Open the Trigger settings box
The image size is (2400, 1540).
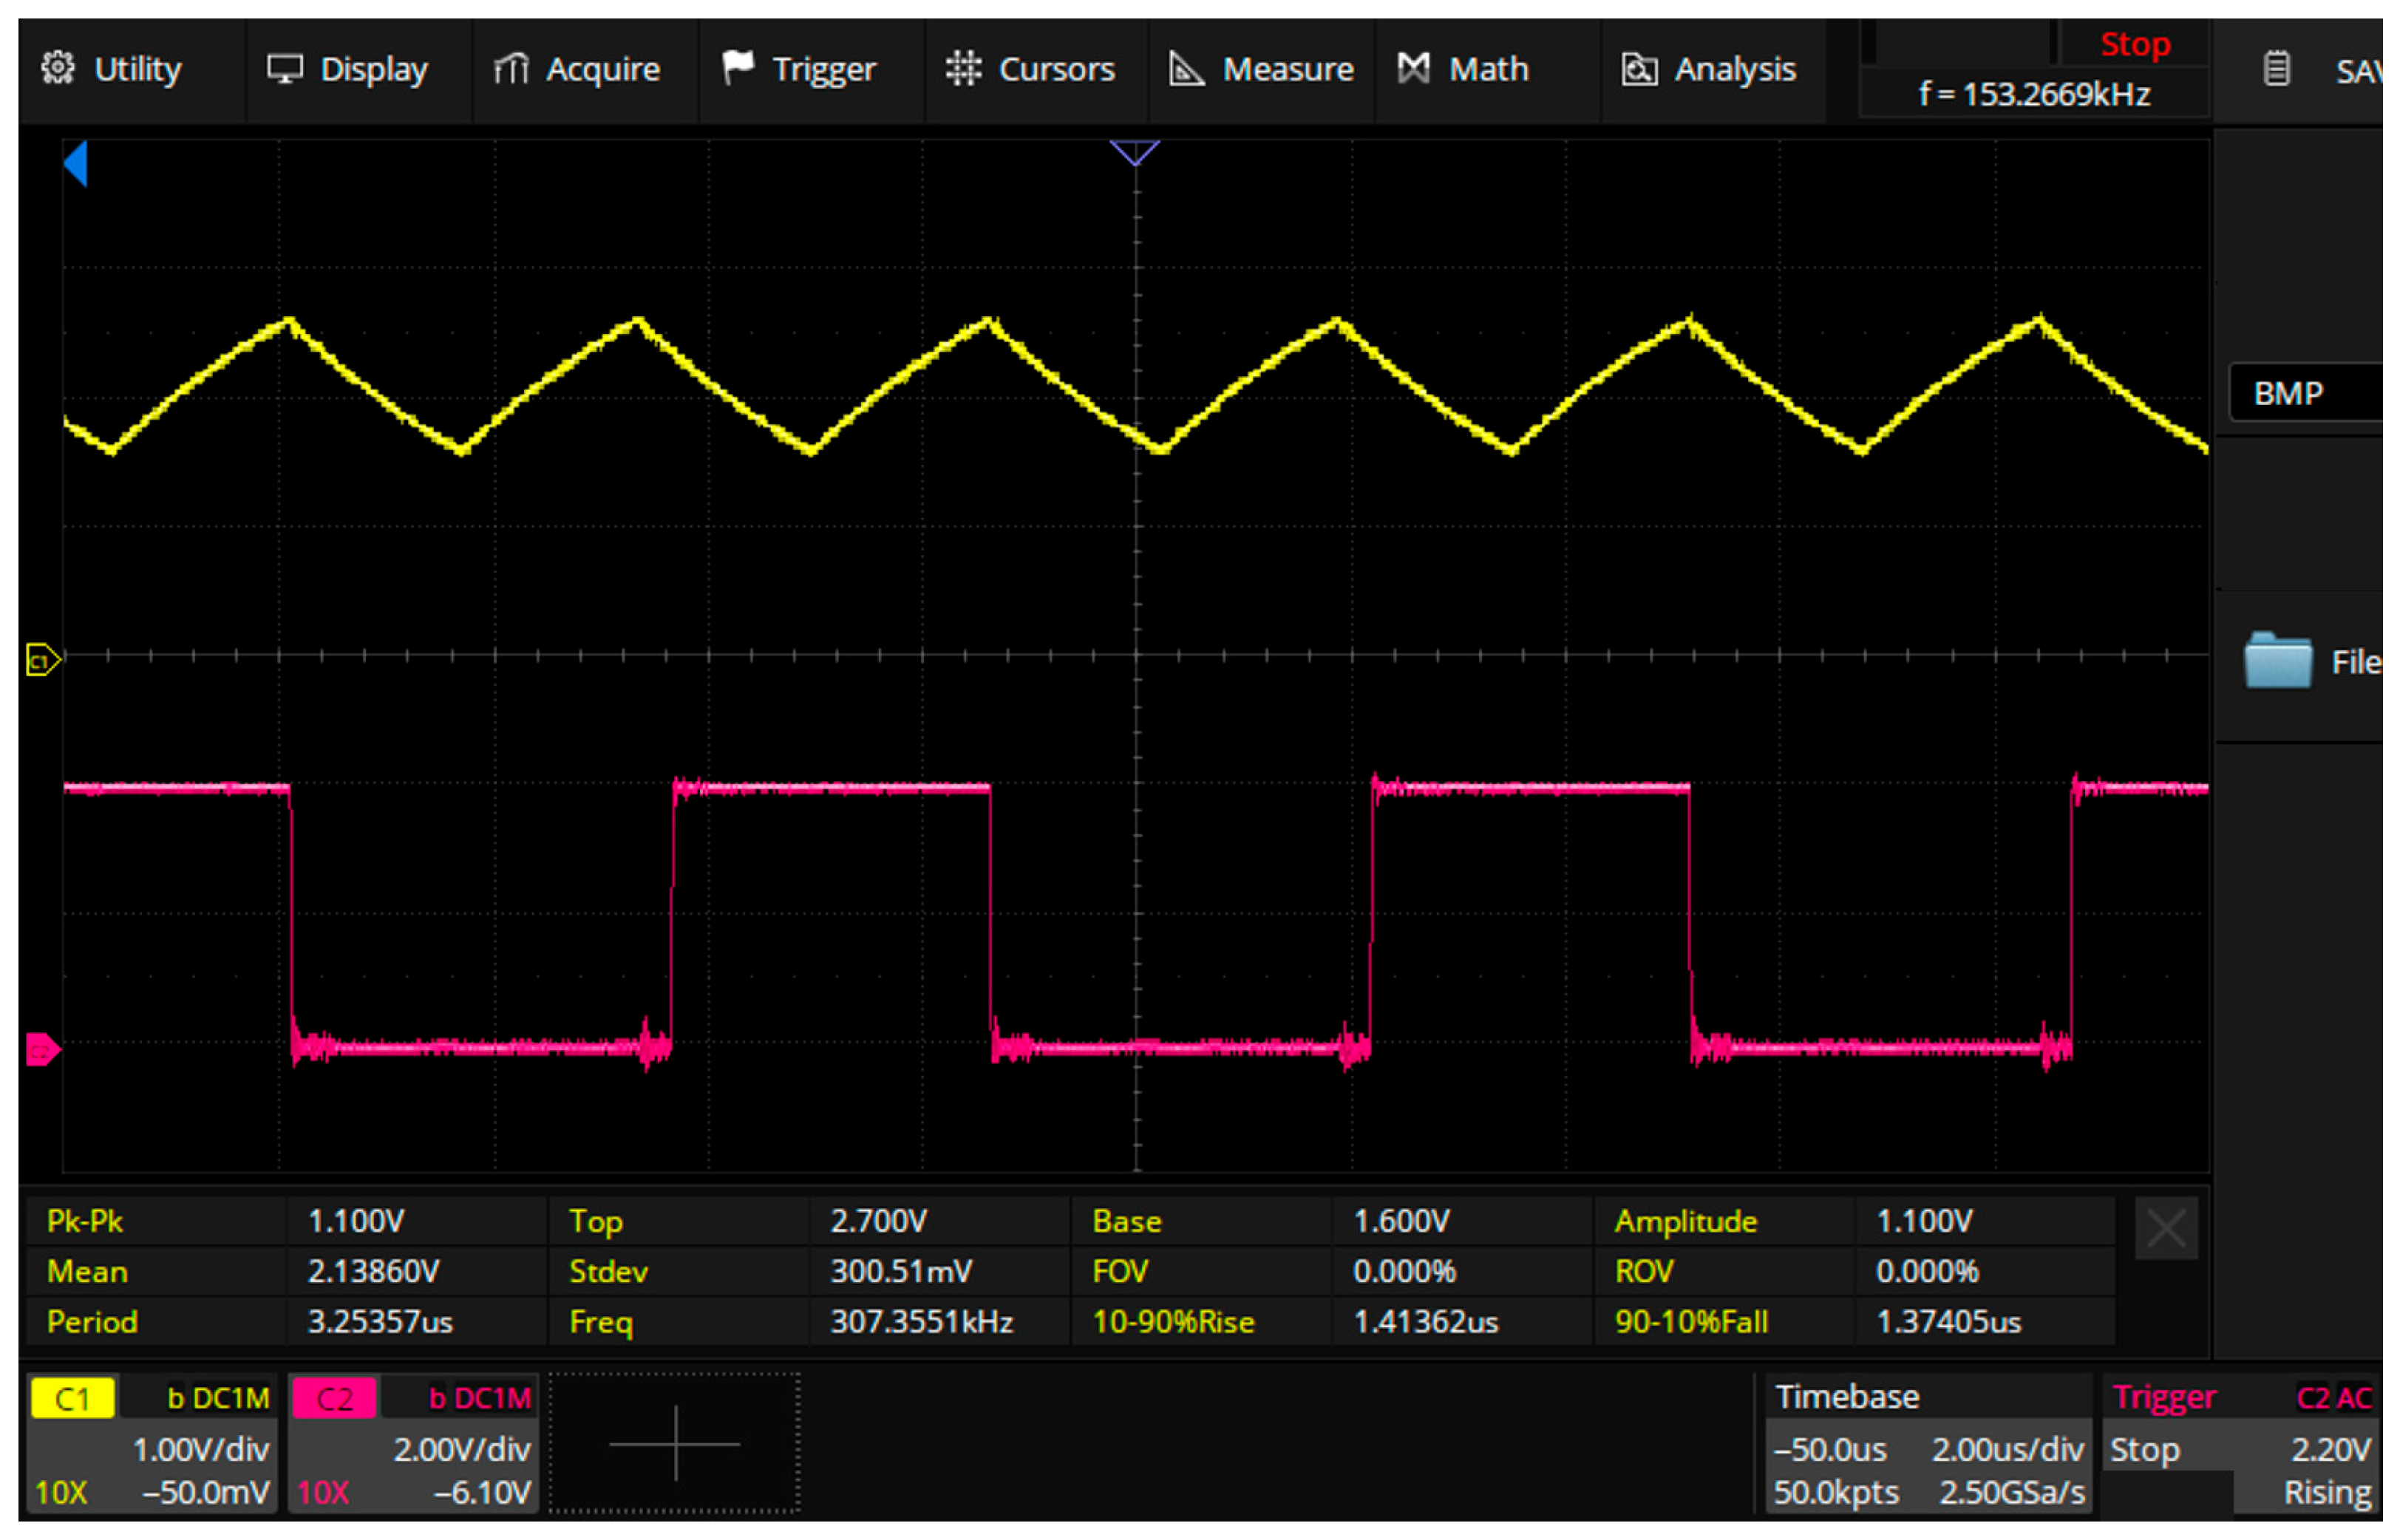2240,1444
